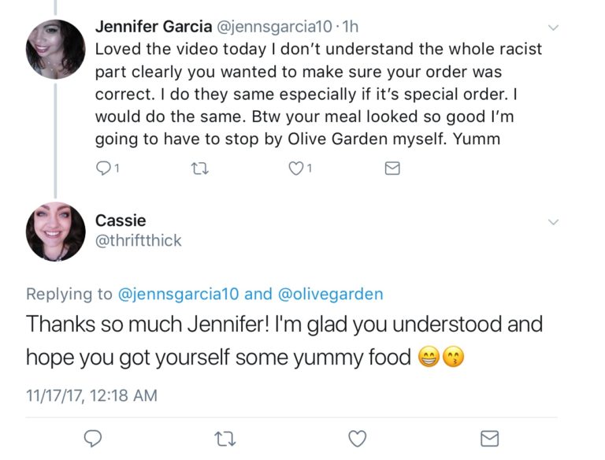Share Cassie's tweet via message icon
Image resolution: width=605 pixels, height=460 pixels.
[489, 438]
